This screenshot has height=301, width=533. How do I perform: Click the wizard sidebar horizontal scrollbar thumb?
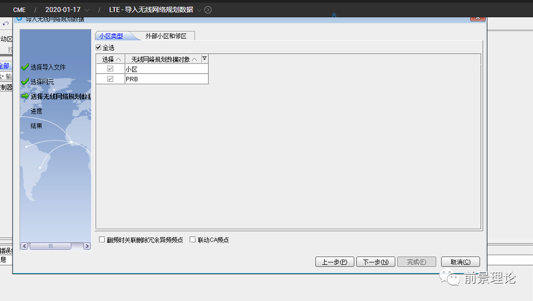[50, 246]
